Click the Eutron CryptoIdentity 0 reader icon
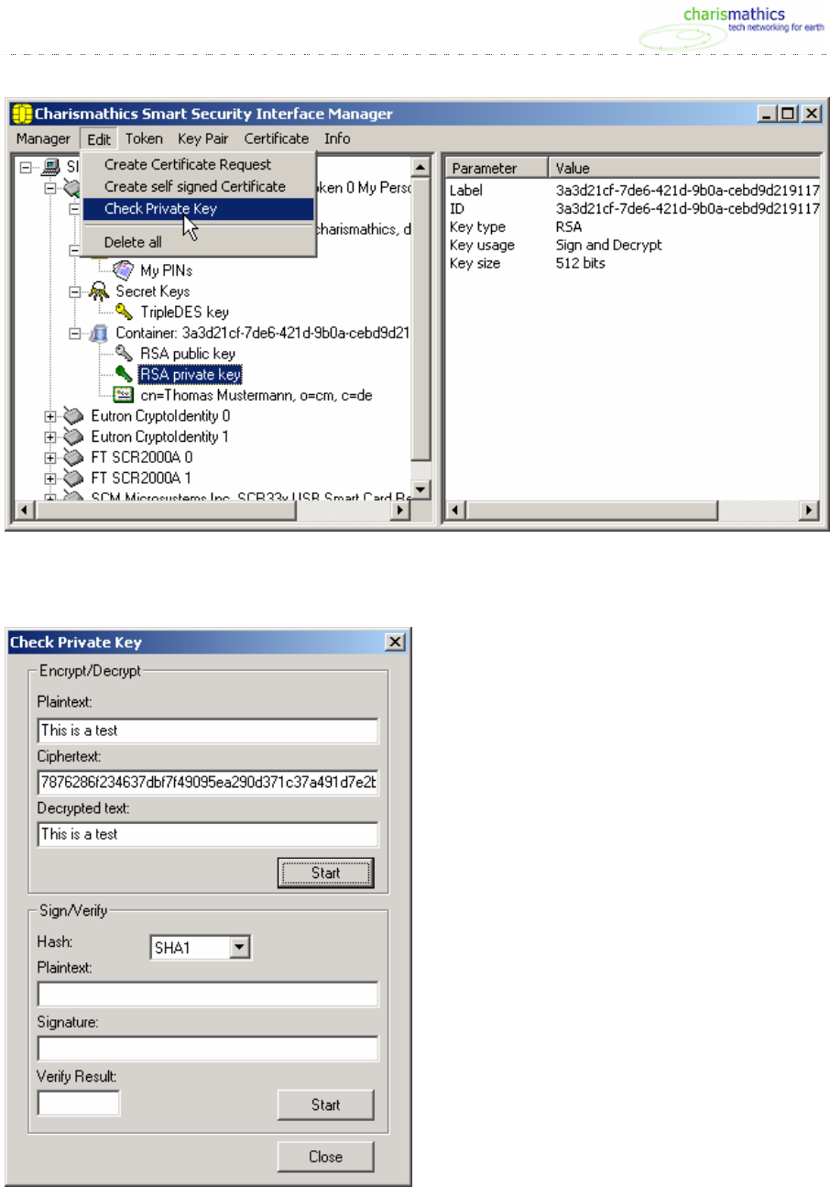830x1187 pixels. click(75, 415)
